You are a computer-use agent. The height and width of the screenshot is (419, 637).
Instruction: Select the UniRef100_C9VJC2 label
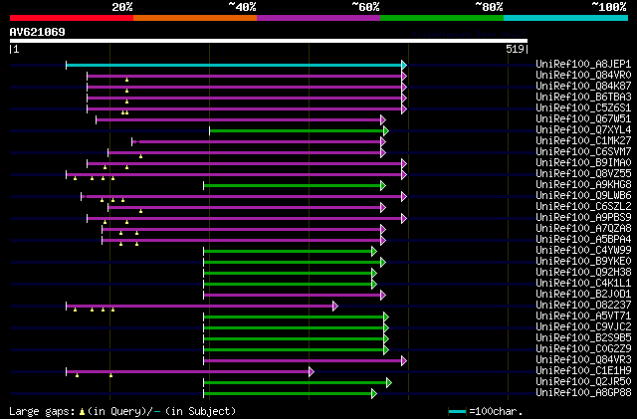pos(583,327)
